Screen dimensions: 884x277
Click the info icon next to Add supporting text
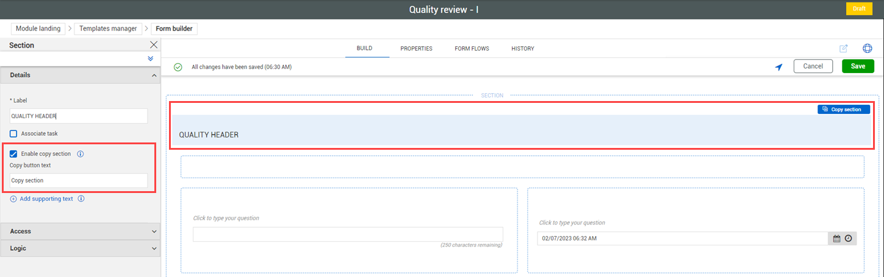tap(81, 198)
